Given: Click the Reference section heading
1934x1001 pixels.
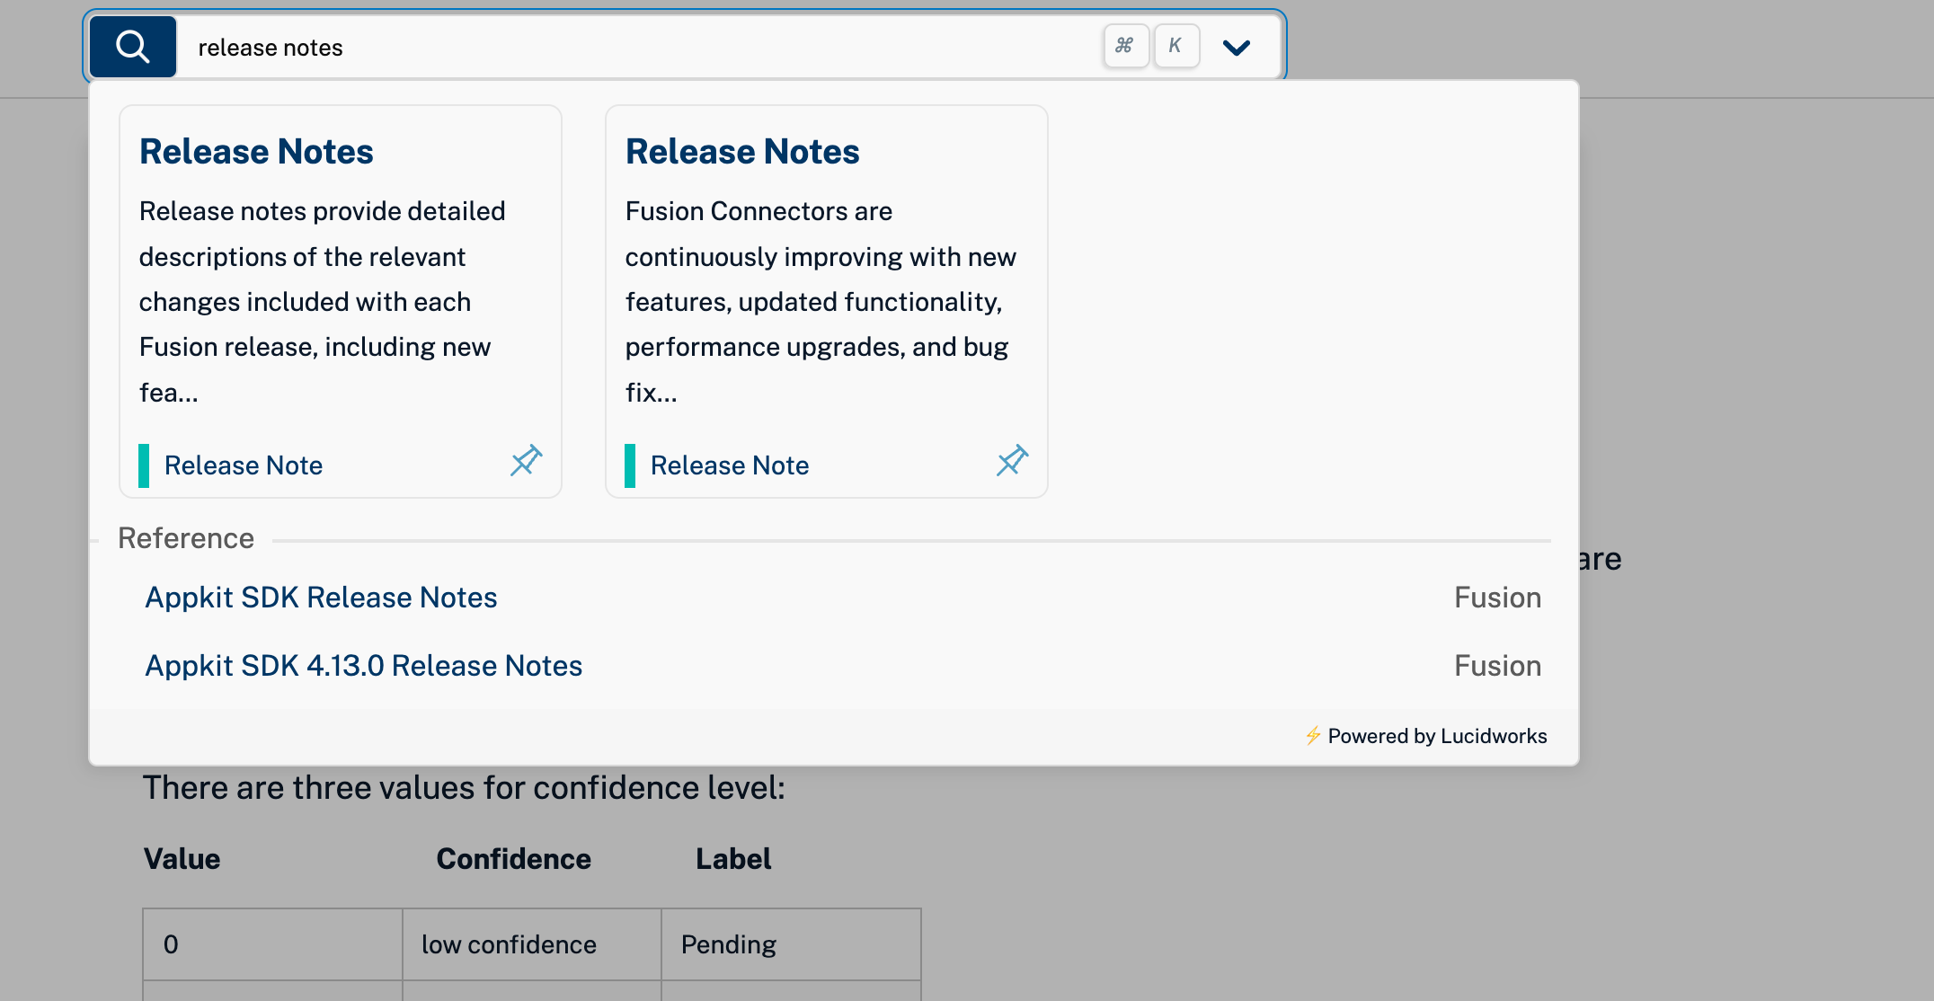Looking at the screenshot, I should (x=186, y=538).
